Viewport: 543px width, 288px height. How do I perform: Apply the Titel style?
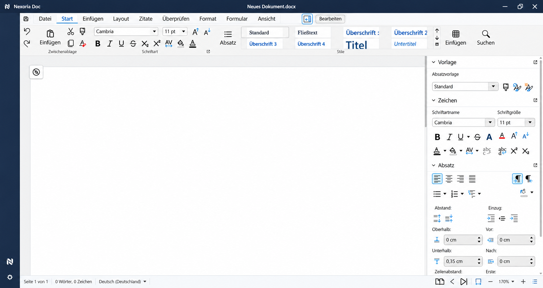tap(361, 44)
